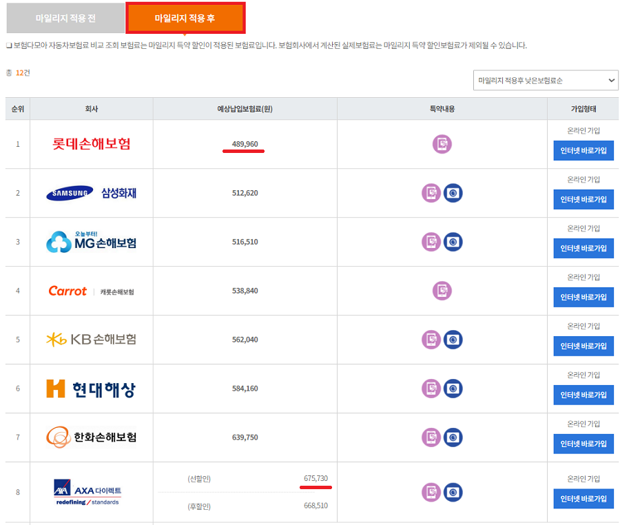This screenshot has width=620, height=525.
Task: Switch to the 마일리지 적용 전 tab
Action: (65, 18)
